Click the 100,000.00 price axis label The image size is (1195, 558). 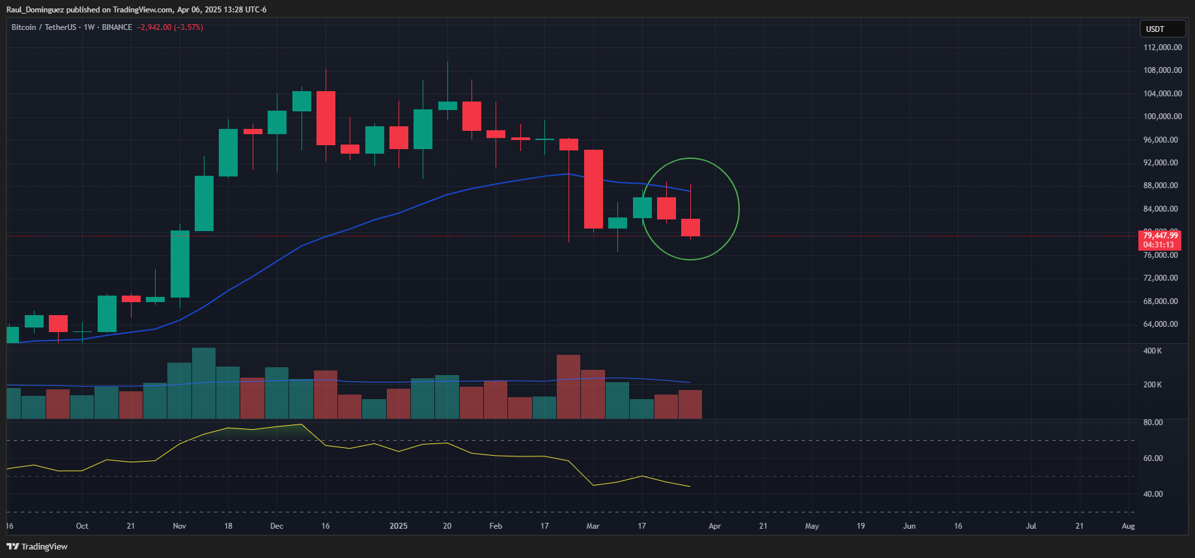[x=1162, y=117]
